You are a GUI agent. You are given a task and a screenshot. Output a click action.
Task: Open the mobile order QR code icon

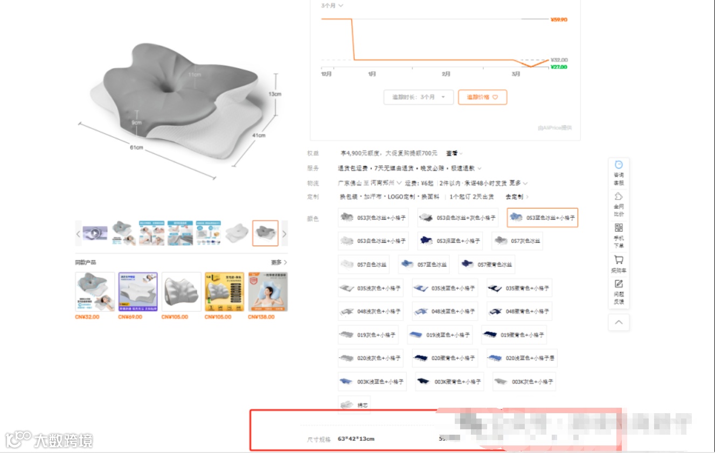[x=619, y=235]
